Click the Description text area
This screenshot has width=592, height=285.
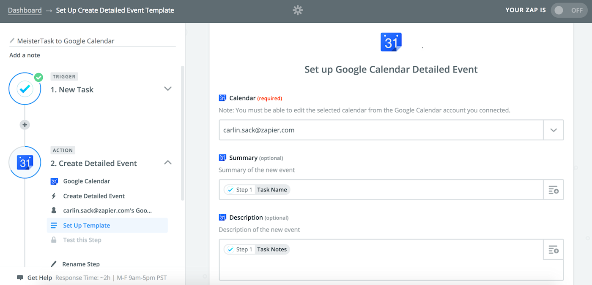point(381,260)
